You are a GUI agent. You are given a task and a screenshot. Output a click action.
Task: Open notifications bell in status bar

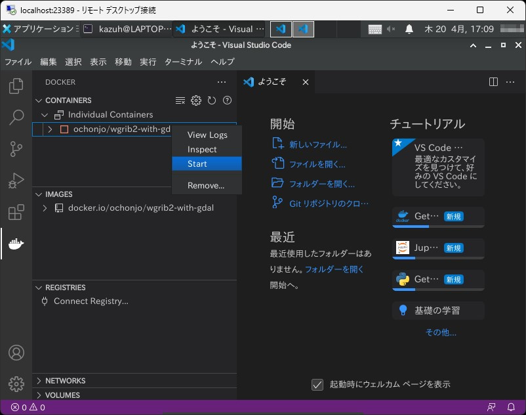(x=512, y=407)
